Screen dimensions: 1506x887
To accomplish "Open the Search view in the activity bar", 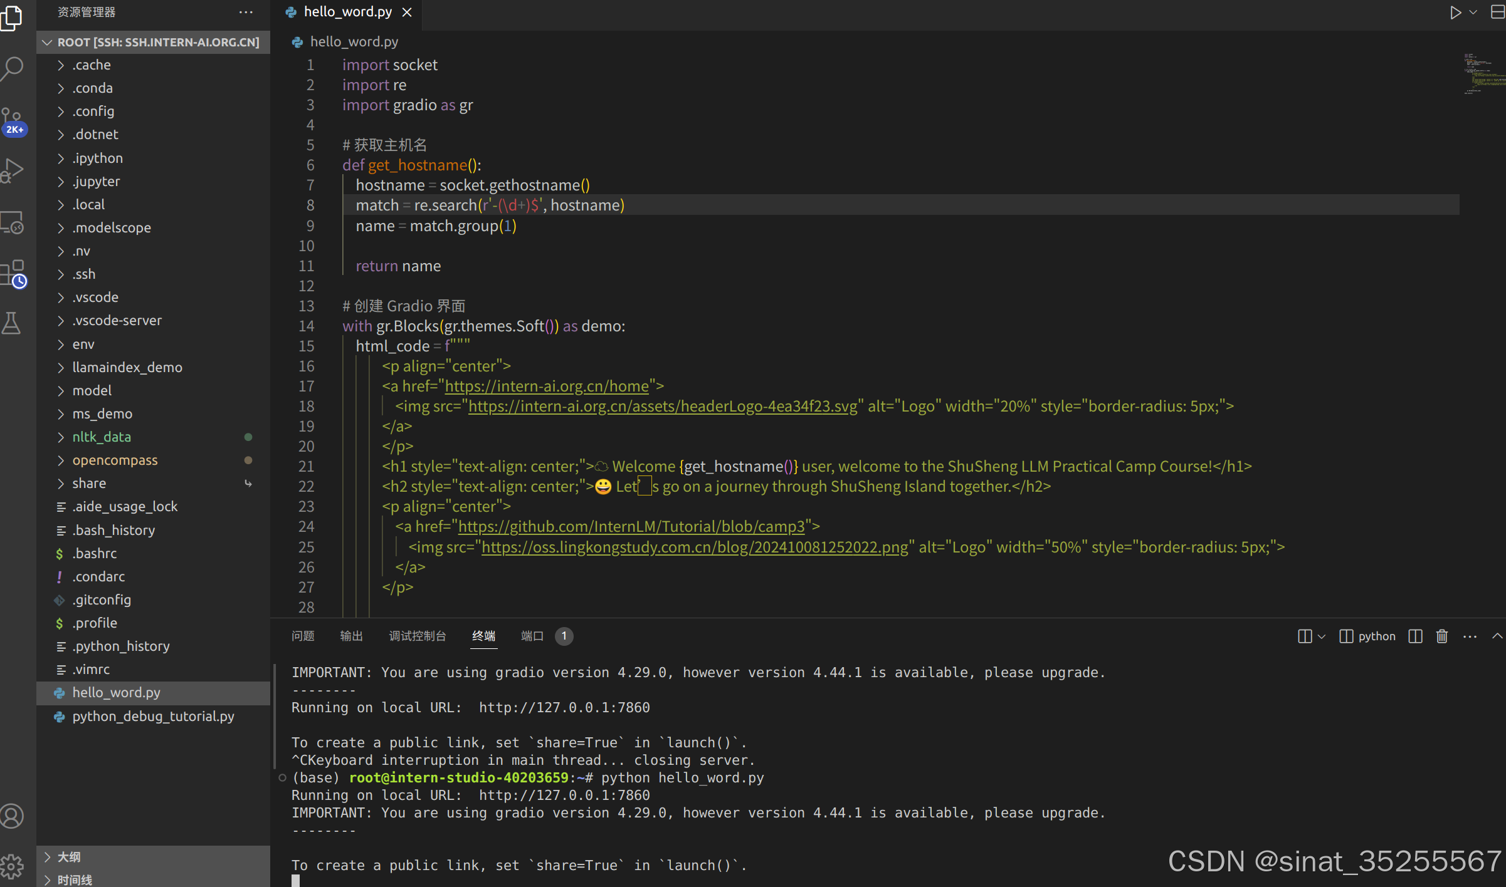I will pyautogui.click(x=14, y=69).
